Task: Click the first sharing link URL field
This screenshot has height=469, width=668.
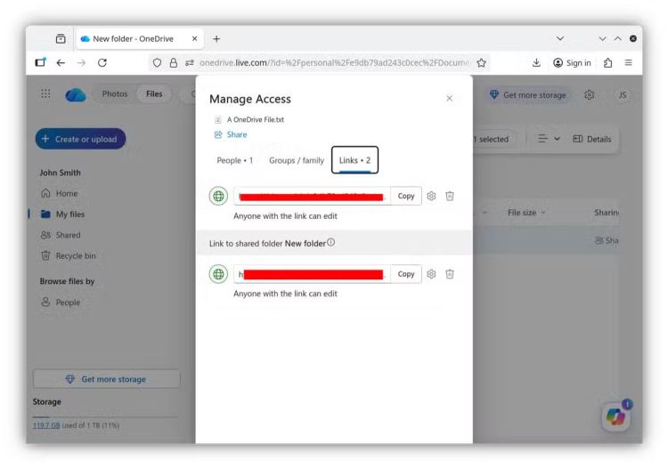Action: [312, 196]
